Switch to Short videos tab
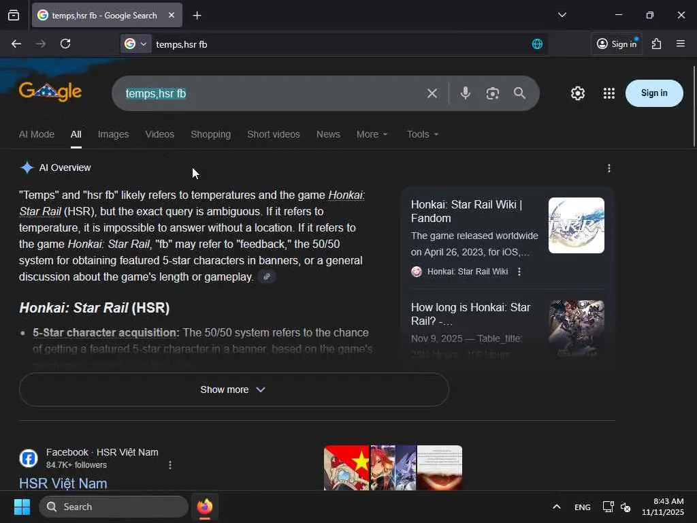Screen dimensions: 697x523 [x=274, y=134]
